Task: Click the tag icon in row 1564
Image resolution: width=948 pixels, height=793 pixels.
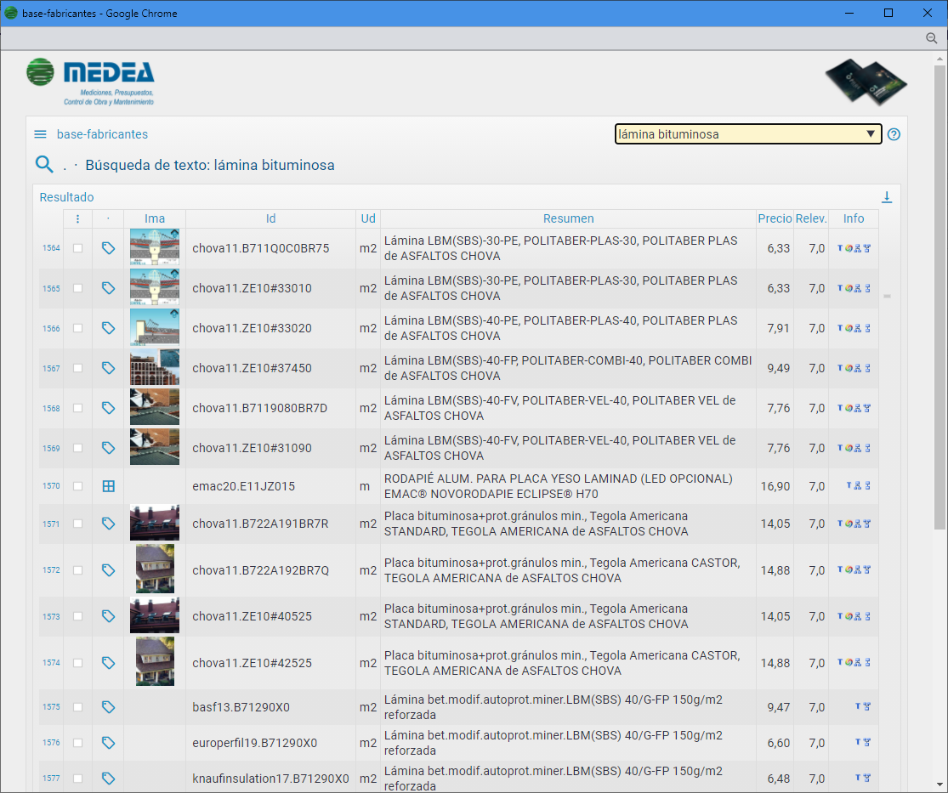Action: (108, 248)
